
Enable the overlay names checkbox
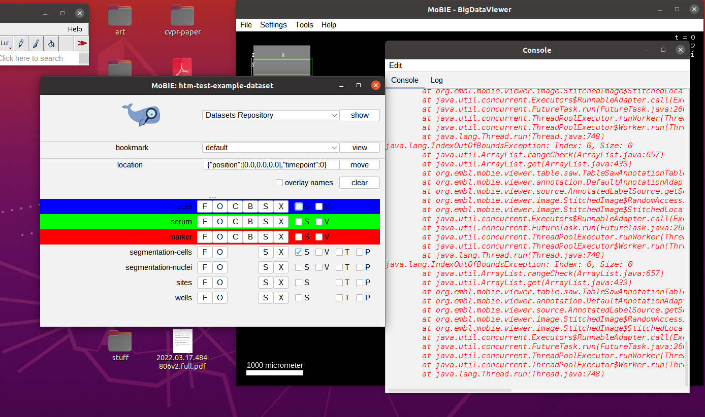click(279, 183)
